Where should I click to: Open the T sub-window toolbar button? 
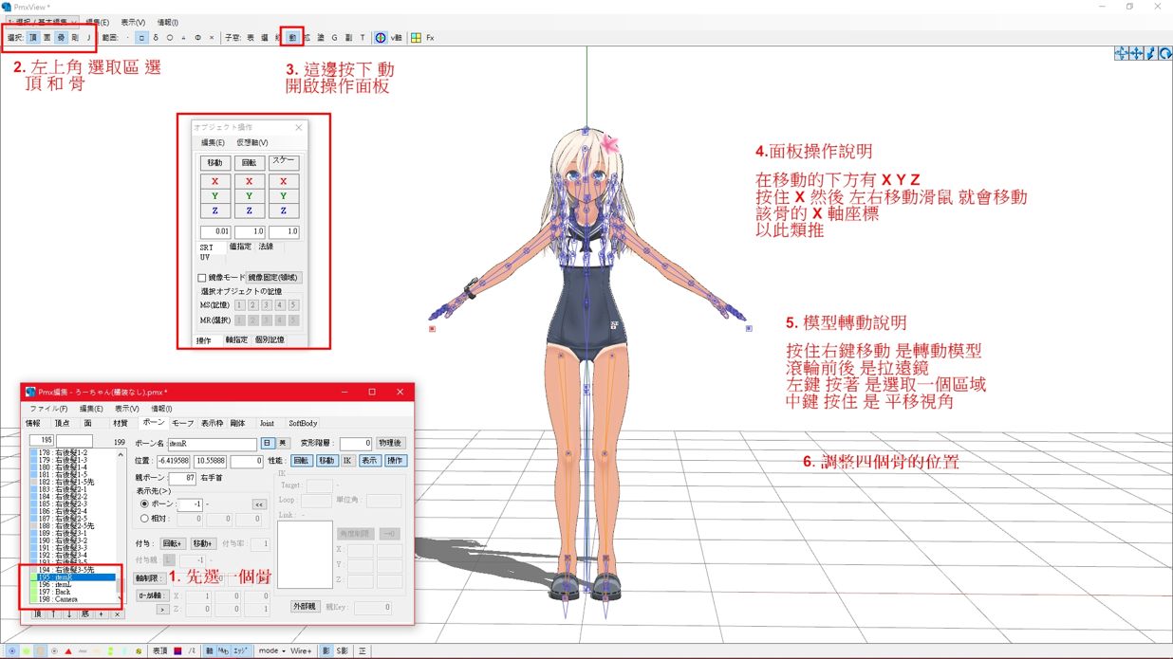pyautogui.click(x=363, y=38)
